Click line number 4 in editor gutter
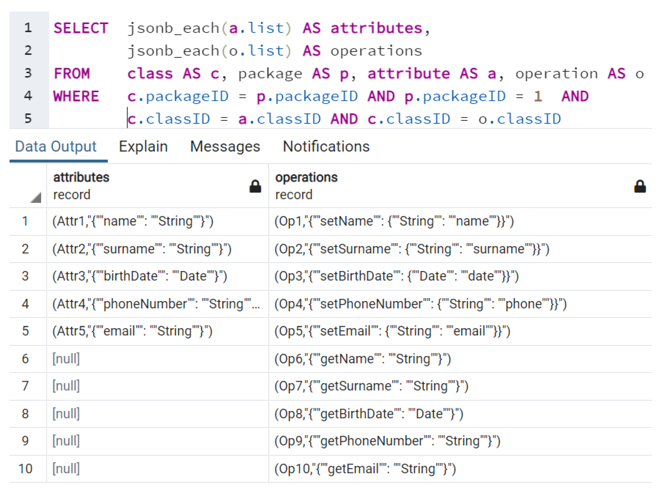661x488 pixels. coord(28,96)
